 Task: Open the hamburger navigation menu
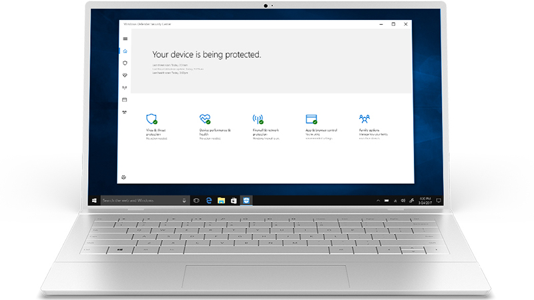(125, 39)
